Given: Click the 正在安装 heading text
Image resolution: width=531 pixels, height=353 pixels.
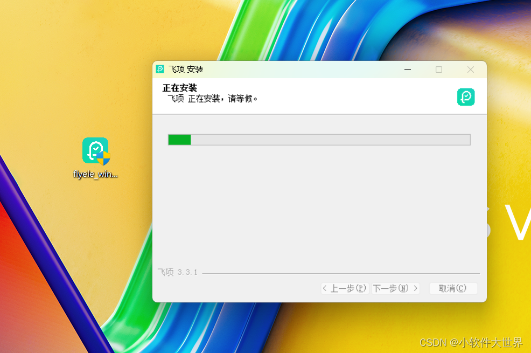Looking at the screenshot, I should point(179,88).
